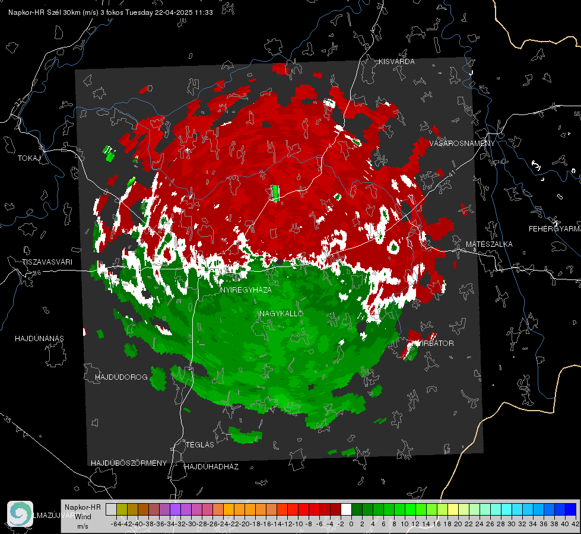Click road number 41 near Vásárosnamény

[x=452, y=173]
